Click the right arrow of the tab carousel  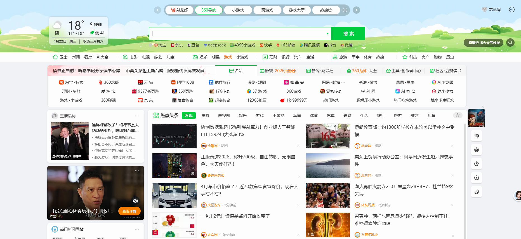pyautogui.click(x=356, y=10)
